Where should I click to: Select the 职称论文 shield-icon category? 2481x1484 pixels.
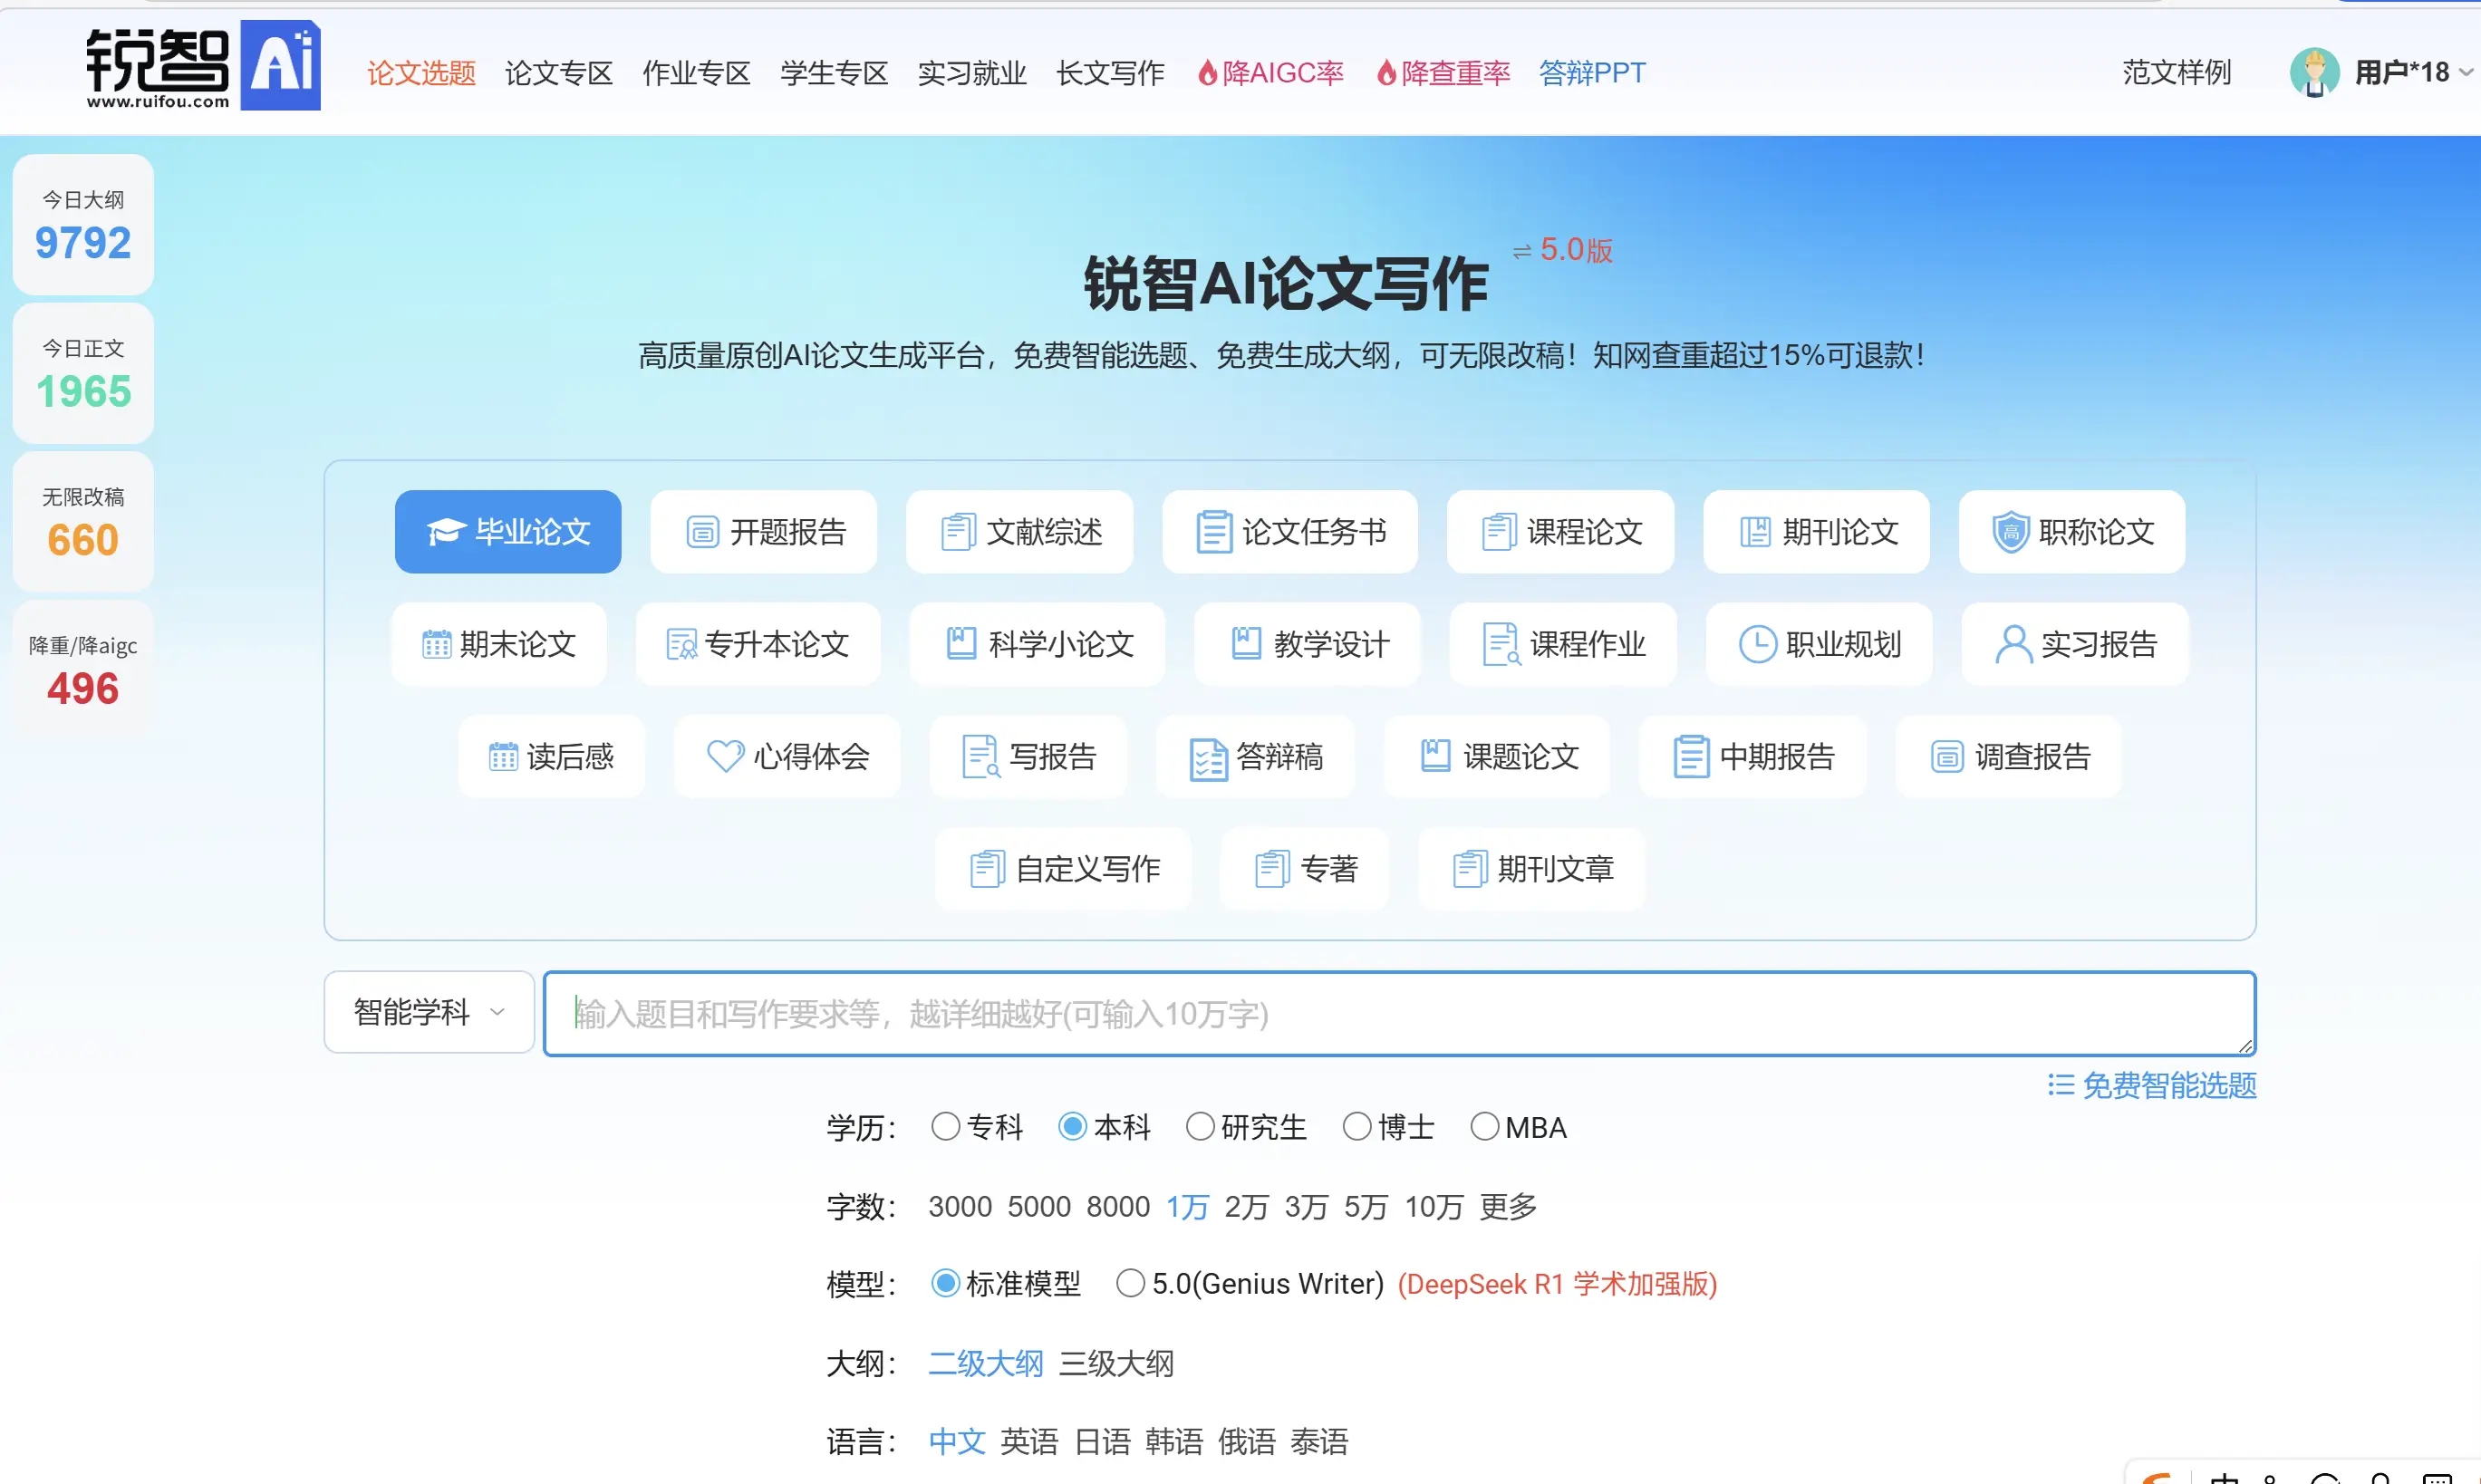pos(2070,531)
